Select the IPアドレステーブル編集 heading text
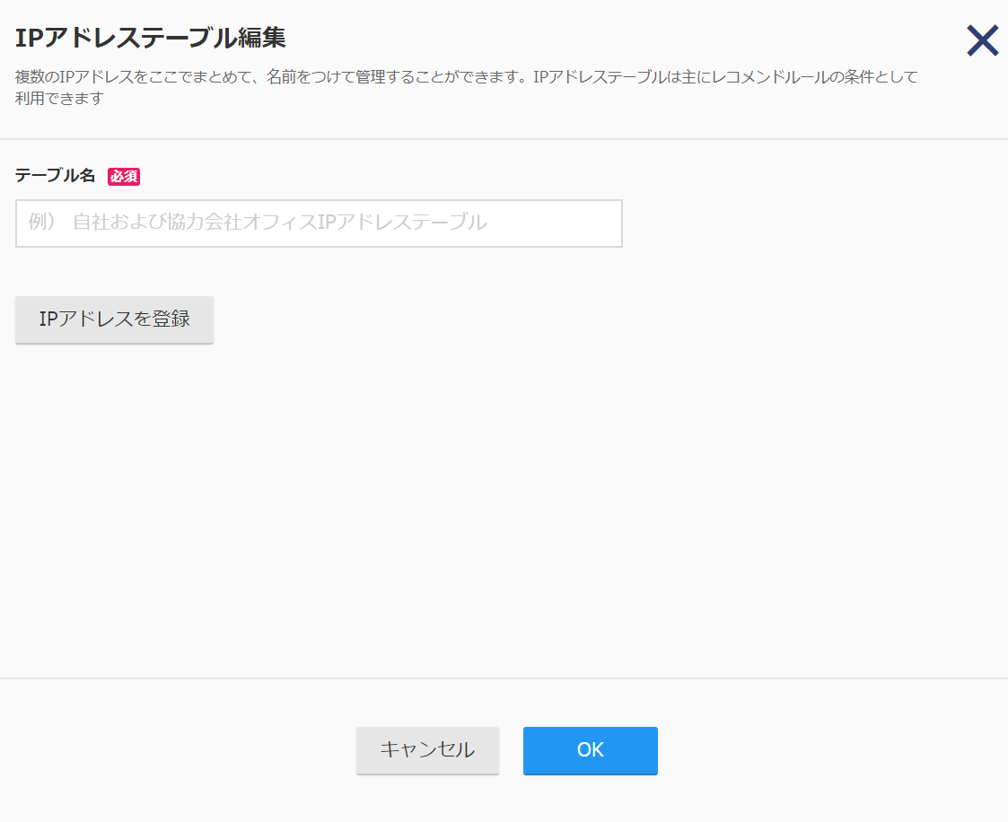1008x822 pixels. (x=151, y=38)
